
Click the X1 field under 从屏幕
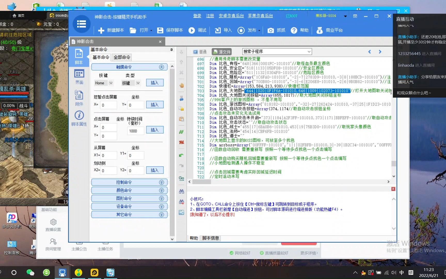(108, 155)
